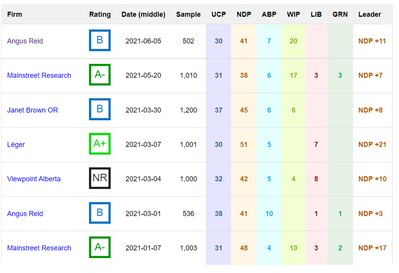Screen dimensions: 399x273
Task: Click A- rating badge in the 2021-05-20 row
Action: pos(100,75)
